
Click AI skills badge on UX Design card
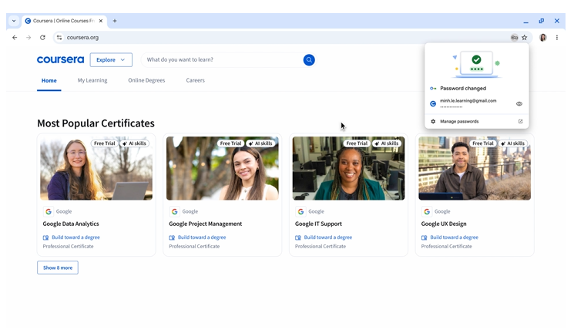click(x=512, y=143)
